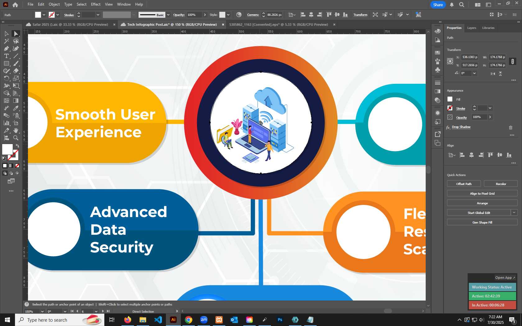Select the Paintbrush tool
This screenshot has height=326, width=522.
pos(16,63)
